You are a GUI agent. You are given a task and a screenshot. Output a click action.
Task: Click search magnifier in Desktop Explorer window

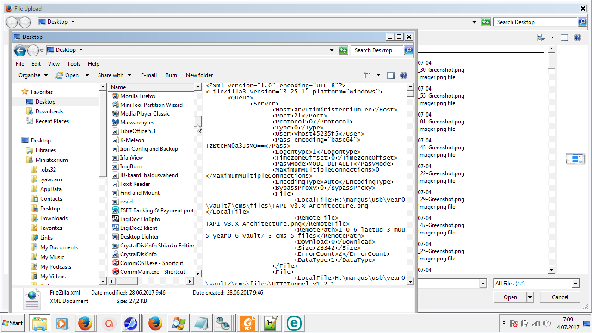(408, 50)
